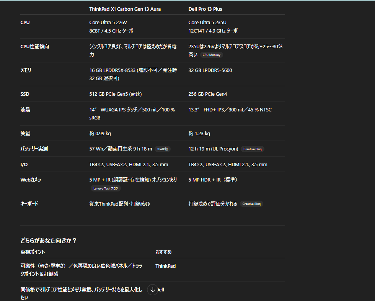The width and height of the screenshot is (375, 301).
Task: Click the ThinkPad X1 Carbon Gen 13 Aura header
Action: (x=125, y=9)
